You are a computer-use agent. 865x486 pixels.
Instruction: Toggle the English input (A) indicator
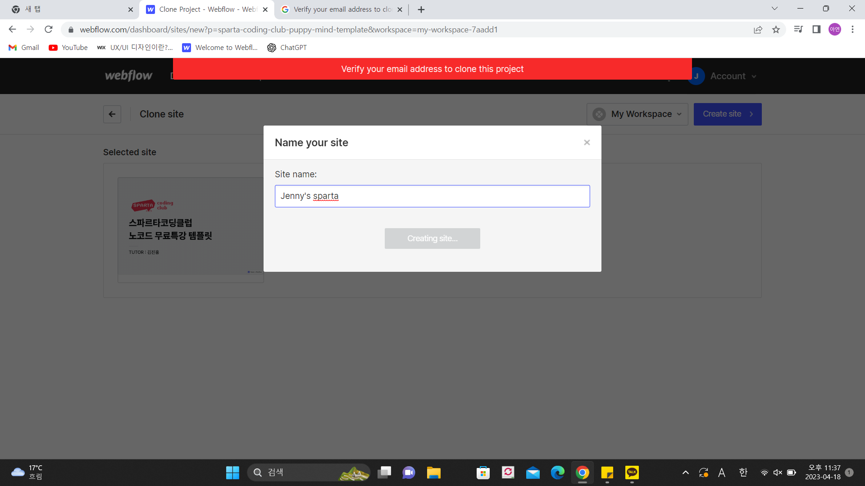click(722, 472)
